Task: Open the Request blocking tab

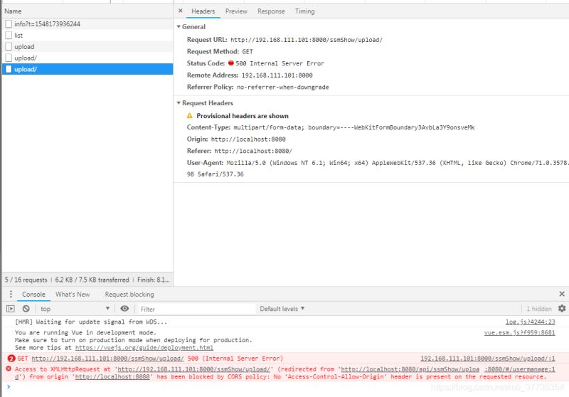Action: pos(129,295)
